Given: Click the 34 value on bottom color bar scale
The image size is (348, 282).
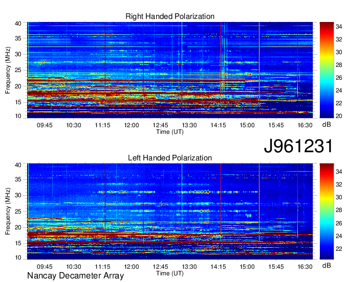Looking at the screenshot, I should point(339,172).
